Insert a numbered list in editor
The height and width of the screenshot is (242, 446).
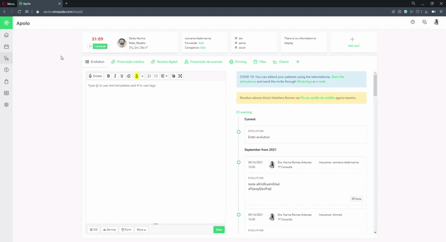pyautogui.click(x=150, y=76)
